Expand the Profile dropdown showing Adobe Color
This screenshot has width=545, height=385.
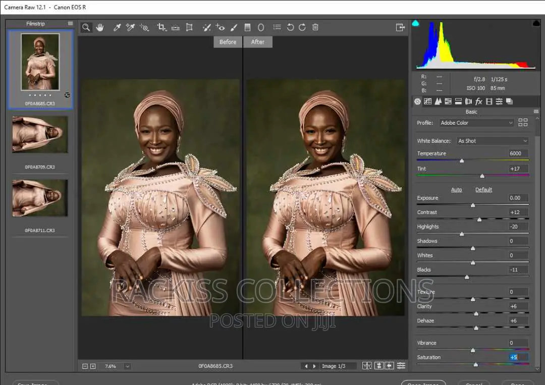click(476, 123)
